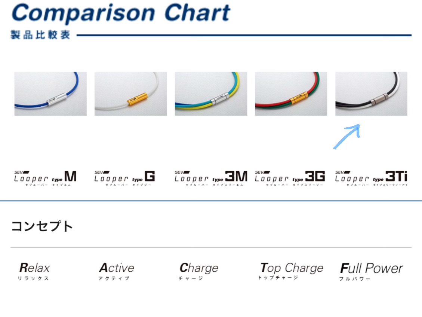Viewport: 422px width, 317px height.
Task: Click the gold clasp on type G necklace
Action: (137, 99)
